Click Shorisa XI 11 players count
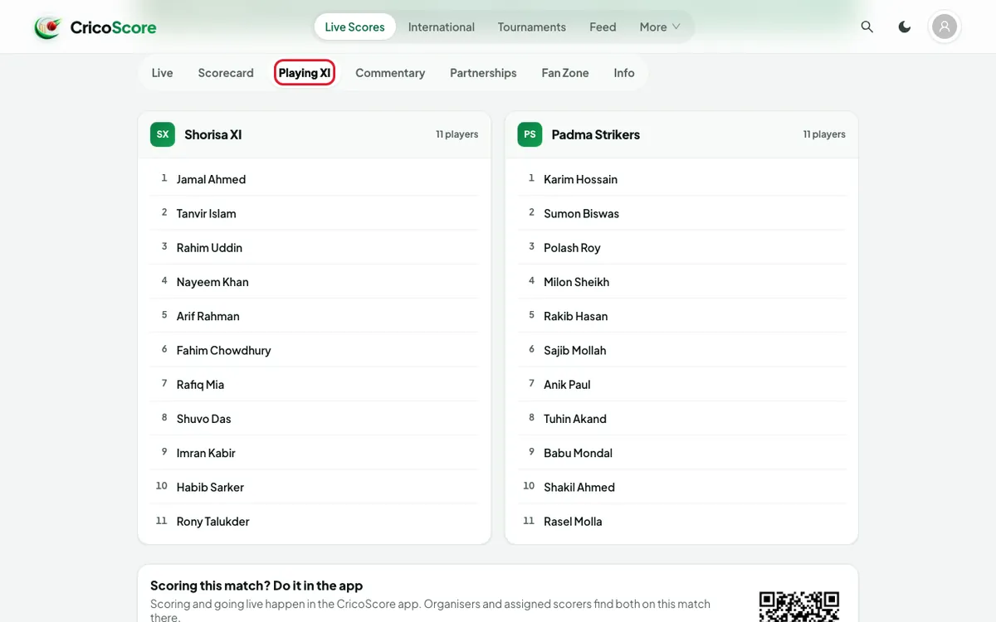The height and width of the screenshot is (622, 996). [x=456, y=134]
